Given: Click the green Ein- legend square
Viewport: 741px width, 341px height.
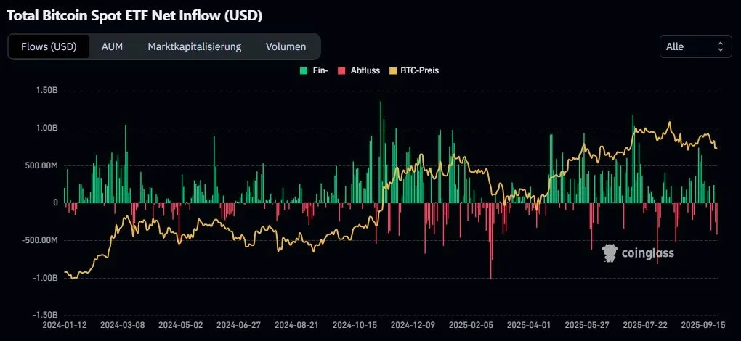Looking at the screenshot, I should pyautogui.click(x=303, y=71).
